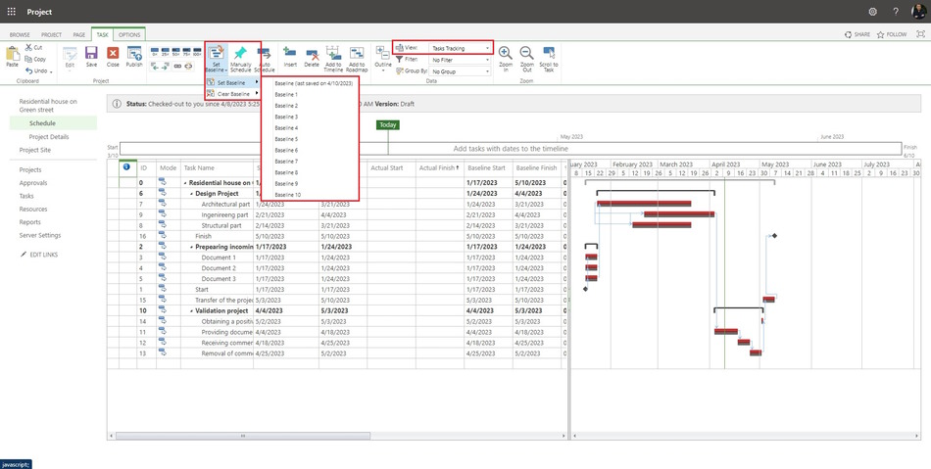
Task: Collapse the Validation project summary task
Action: pyautogui.click(x=192, y=310)
